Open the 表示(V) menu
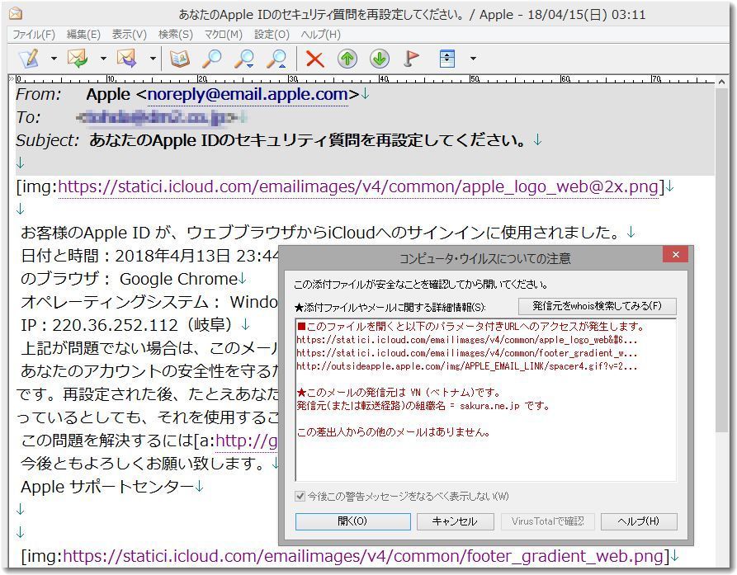The width and height of the screenshot is (737, 575). pyautogui.click(x=130, y=35)
